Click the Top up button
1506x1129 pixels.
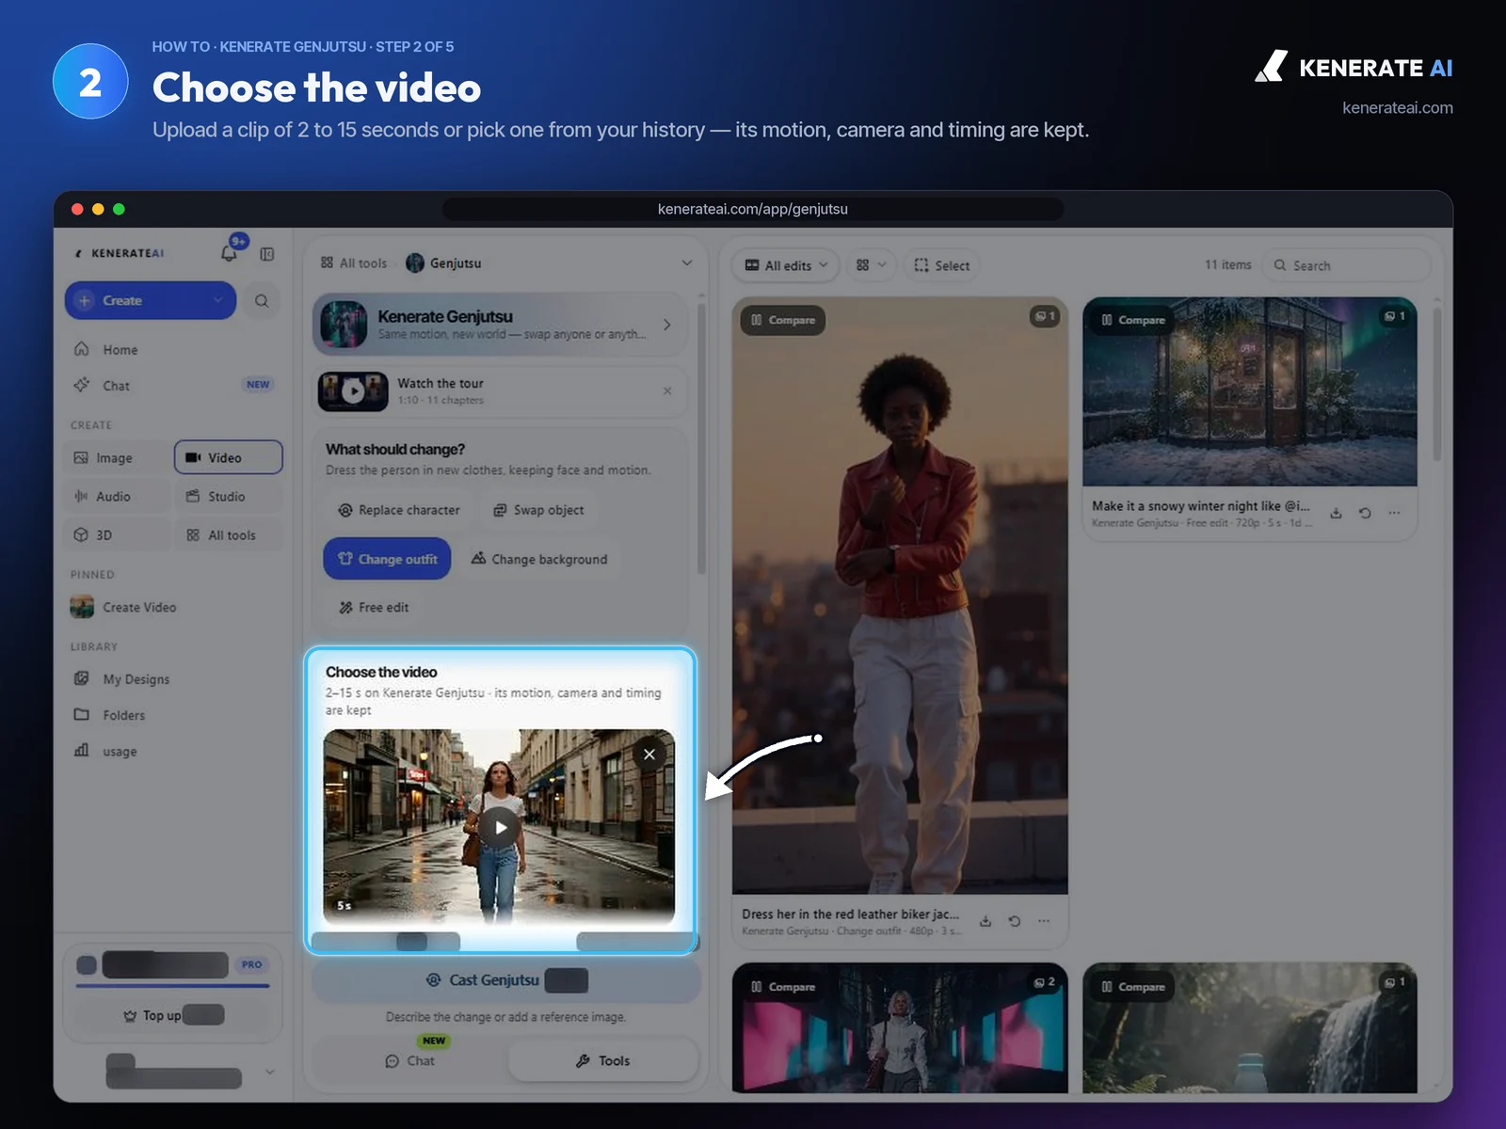coord(173,1015)
